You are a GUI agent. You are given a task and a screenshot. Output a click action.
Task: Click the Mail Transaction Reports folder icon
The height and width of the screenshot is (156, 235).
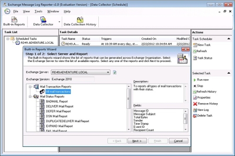tap(36, 86)
